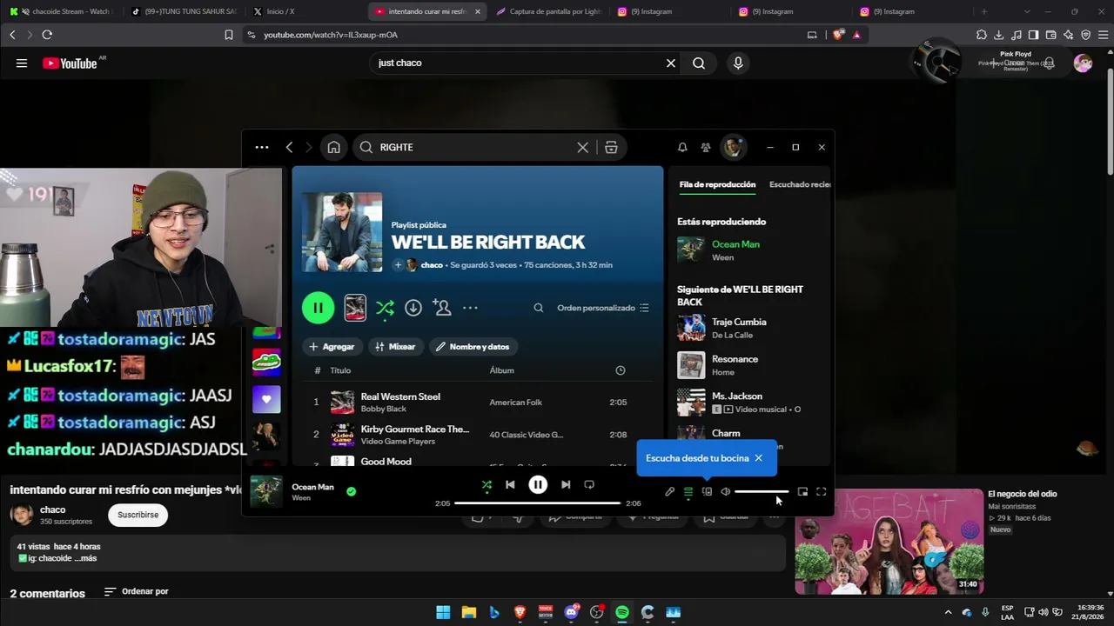Click the Agregar button
This screenshot has width=1114, height=626.
click(x=332, y=346)
